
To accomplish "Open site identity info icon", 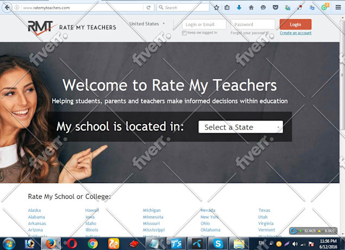I will click(17, 8).
